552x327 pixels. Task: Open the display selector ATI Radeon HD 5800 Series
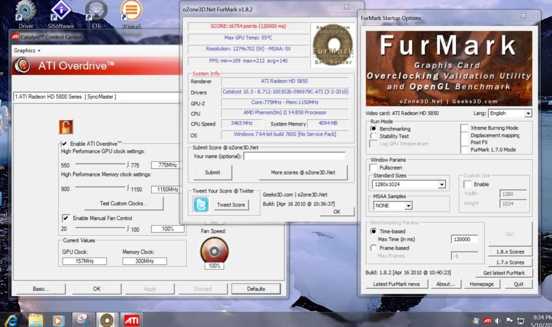[x=96, y=97]
